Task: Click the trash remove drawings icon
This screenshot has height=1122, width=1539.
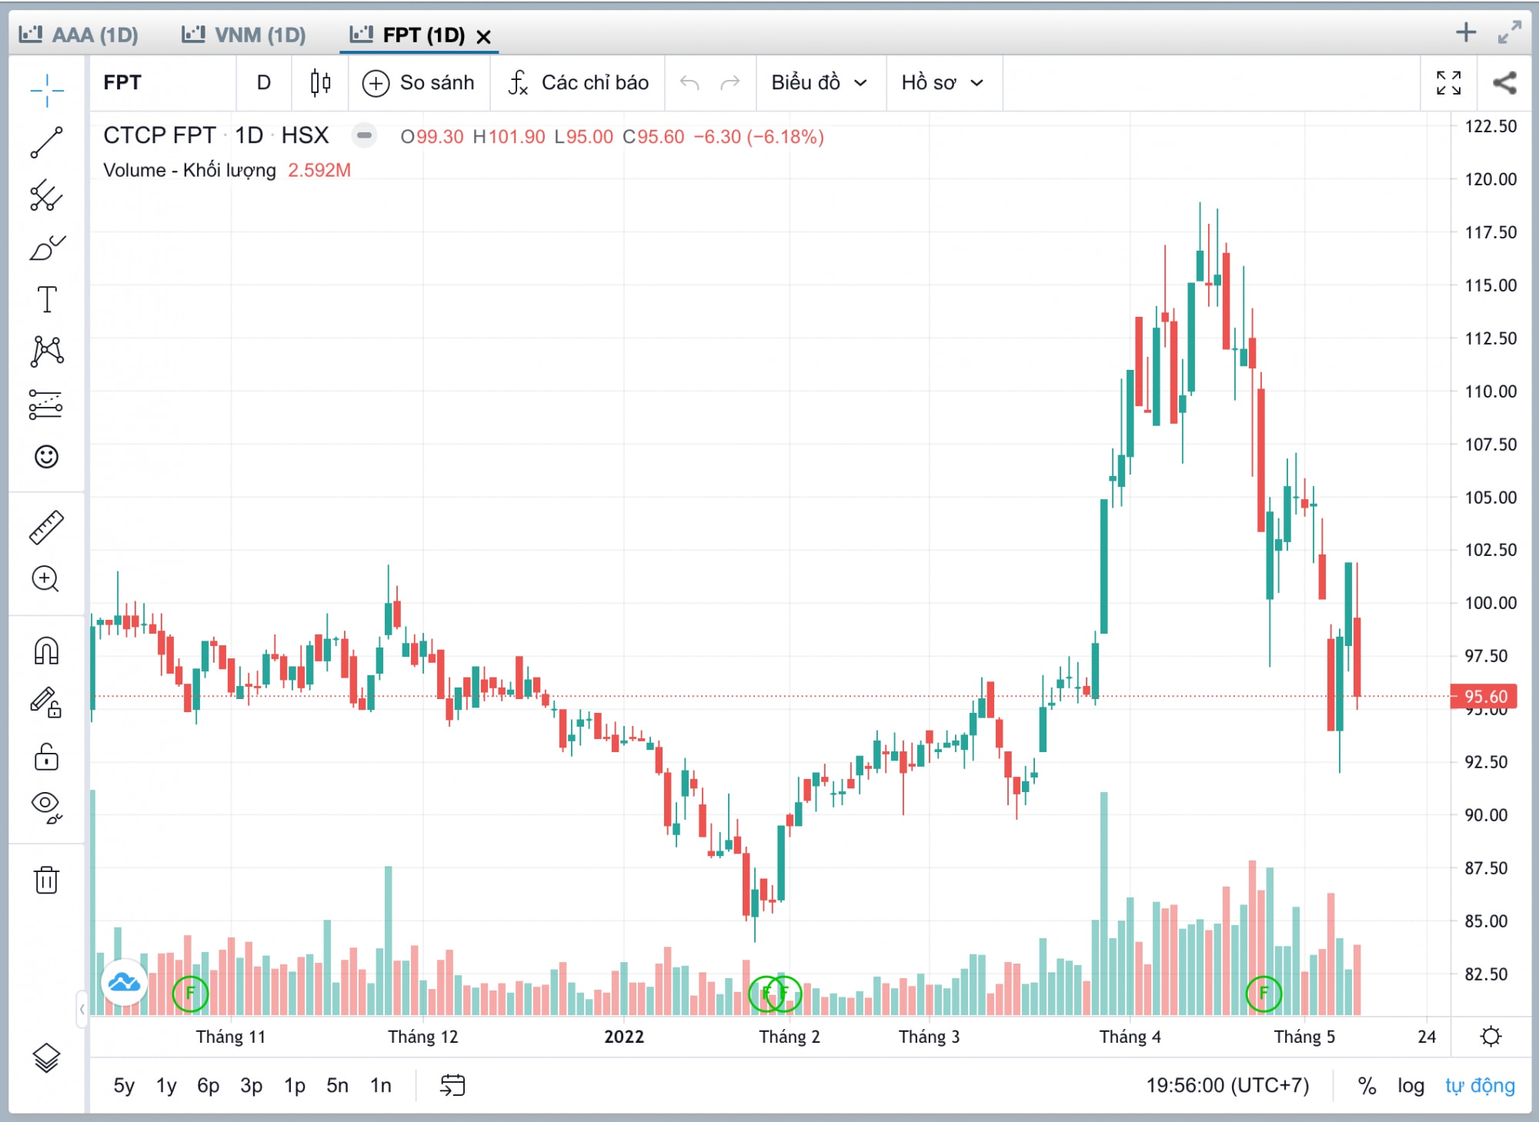Action: 46,879
